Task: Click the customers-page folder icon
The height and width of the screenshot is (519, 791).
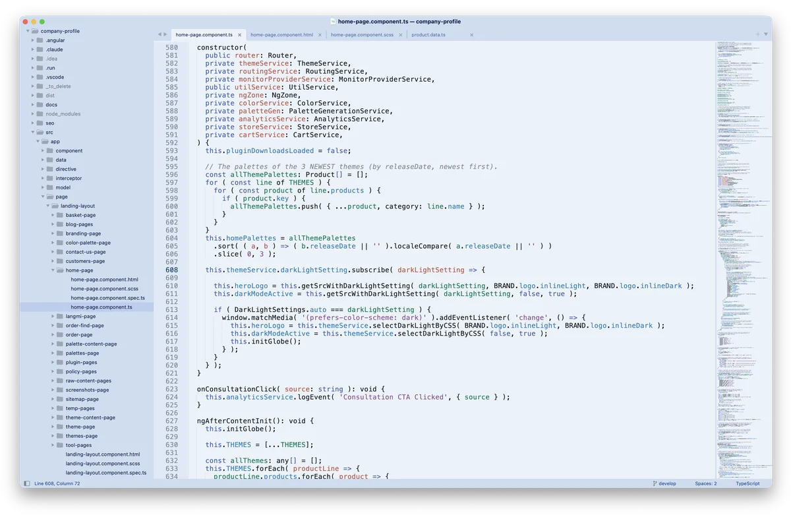Action: [x=60, y=261]
